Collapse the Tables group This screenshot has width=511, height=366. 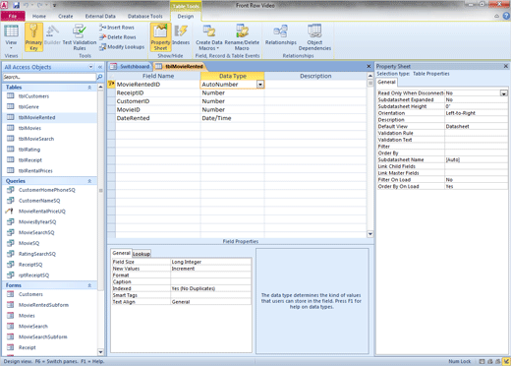pyautogui.click(x=89, y=88)
